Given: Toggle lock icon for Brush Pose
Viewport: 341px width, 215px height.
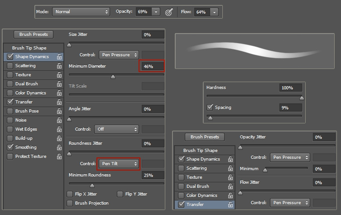Looking at the screenshot, I should tap(59, 111).
